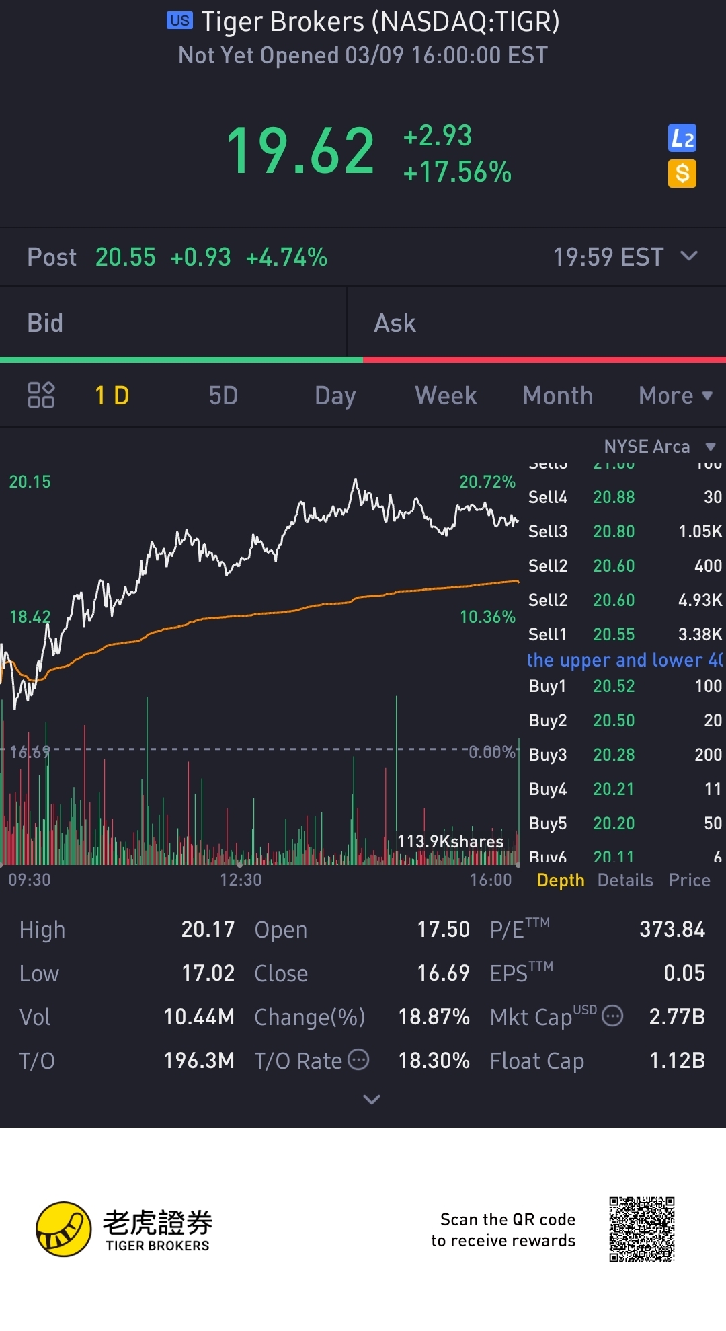726x1331 pixels.
Task: Tap the blue L2 level-two quotes icon
Action: coord(682,139)
